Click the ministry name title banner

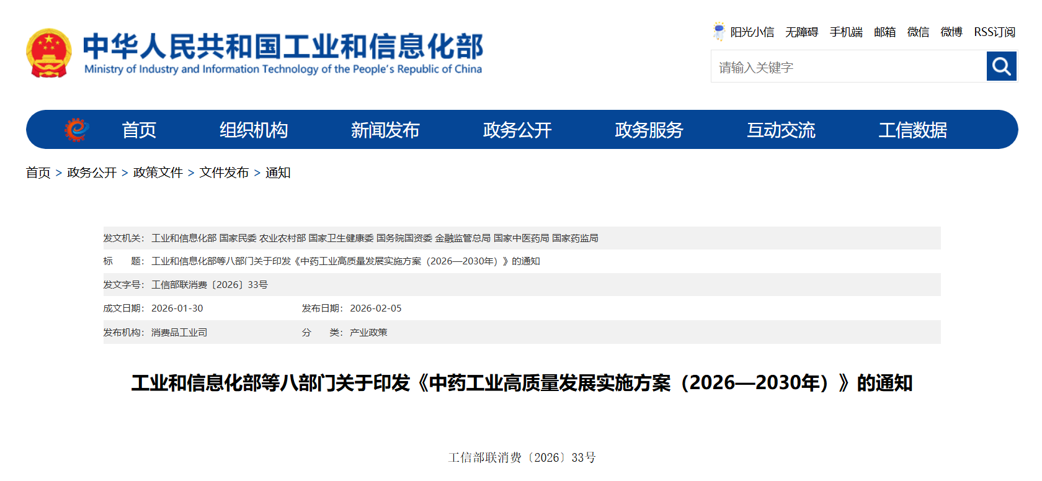(283, 53)
